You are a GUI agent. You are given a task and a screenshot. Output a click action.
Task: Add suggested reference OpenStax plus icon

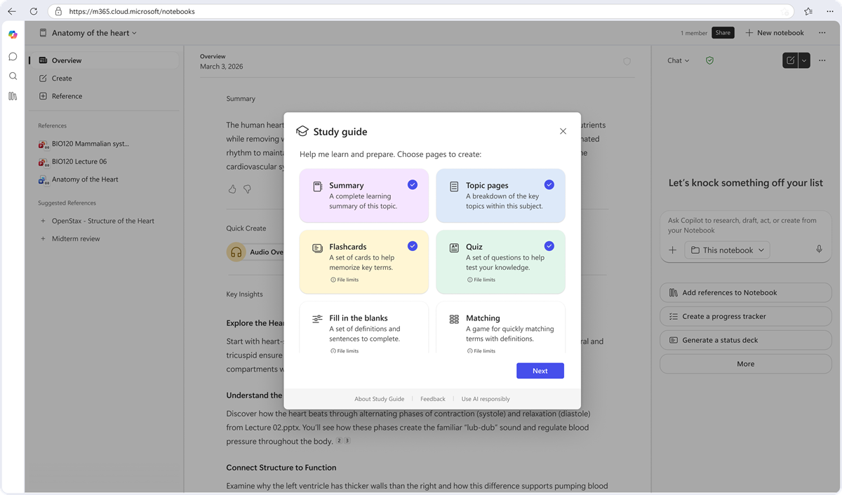pyautogui.click(x=43, y=221)
